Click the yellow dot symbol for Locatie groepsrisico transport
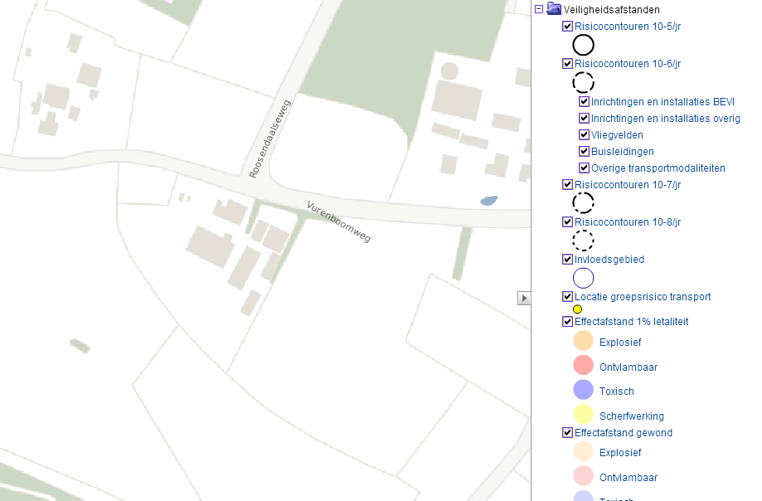 pyautogui.click(x=578, y=309)
